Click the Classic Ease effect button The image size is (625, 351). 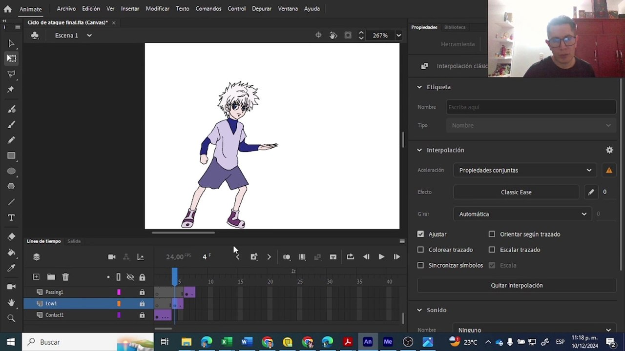(516, 192)
